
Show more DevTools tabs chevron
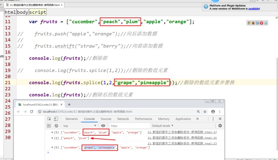pyautogui.click(x=198, y=119)
